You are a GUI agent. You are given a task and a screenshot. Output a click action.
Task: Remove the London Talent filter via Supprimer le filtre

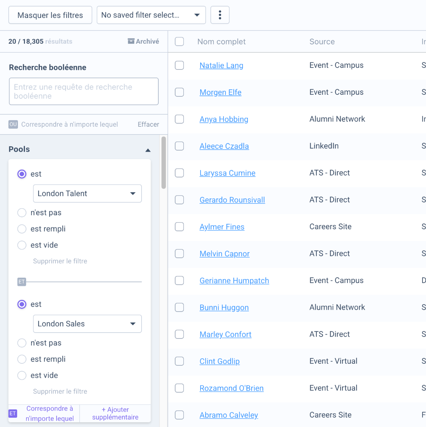(60, 261)
